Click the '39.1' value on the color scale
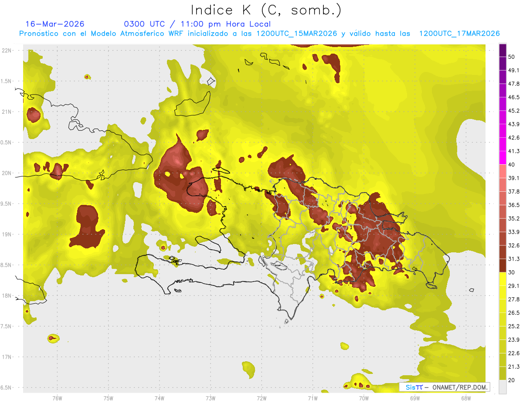This screenshot has height=404, width=523. click(x=514, y=178)
